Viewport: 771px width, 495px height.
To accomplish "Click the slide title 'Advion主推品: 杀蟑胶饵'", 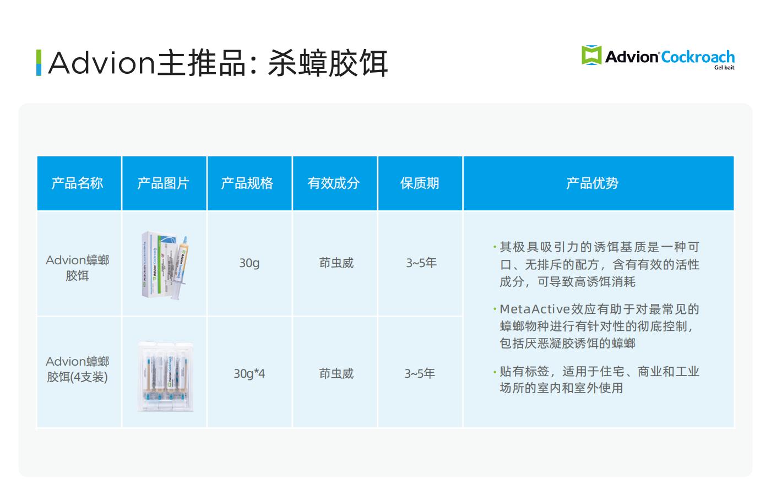I will coord(219,63).
